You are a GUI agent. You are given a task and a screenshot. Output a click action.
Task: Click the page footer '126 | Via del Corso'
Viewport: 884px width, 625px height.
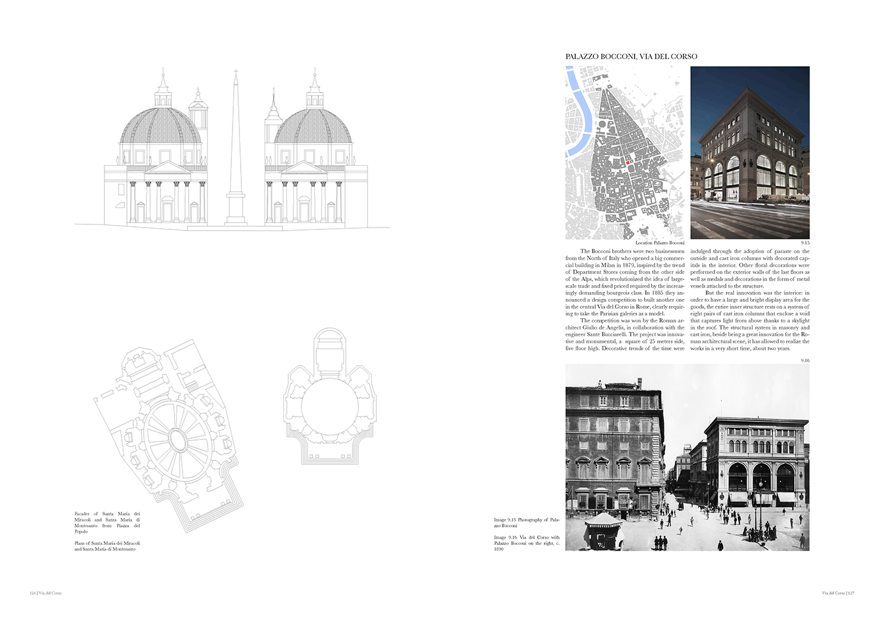(46, 592)
